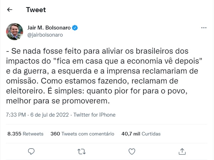
Task: Open the @jairbolsonaro handle link
Action: (45, 35)
